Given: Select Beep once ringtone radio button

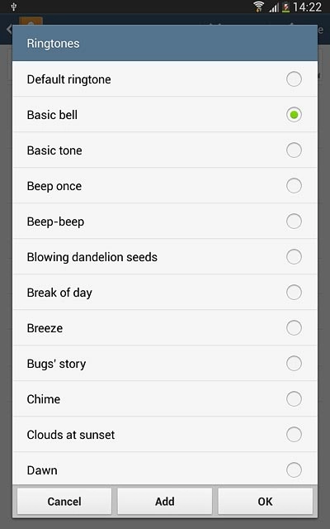Looking at the screenshot, I should pos(294,186).
